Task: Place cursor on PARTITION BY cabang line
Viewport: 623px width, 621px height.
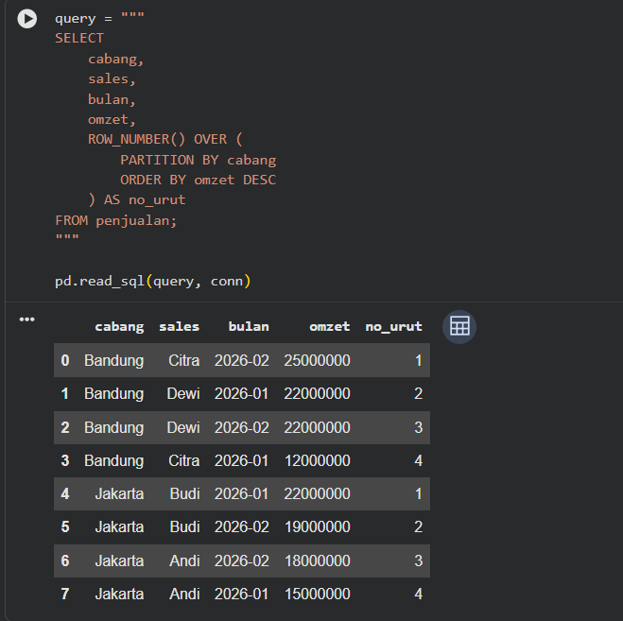Action: 199,160
